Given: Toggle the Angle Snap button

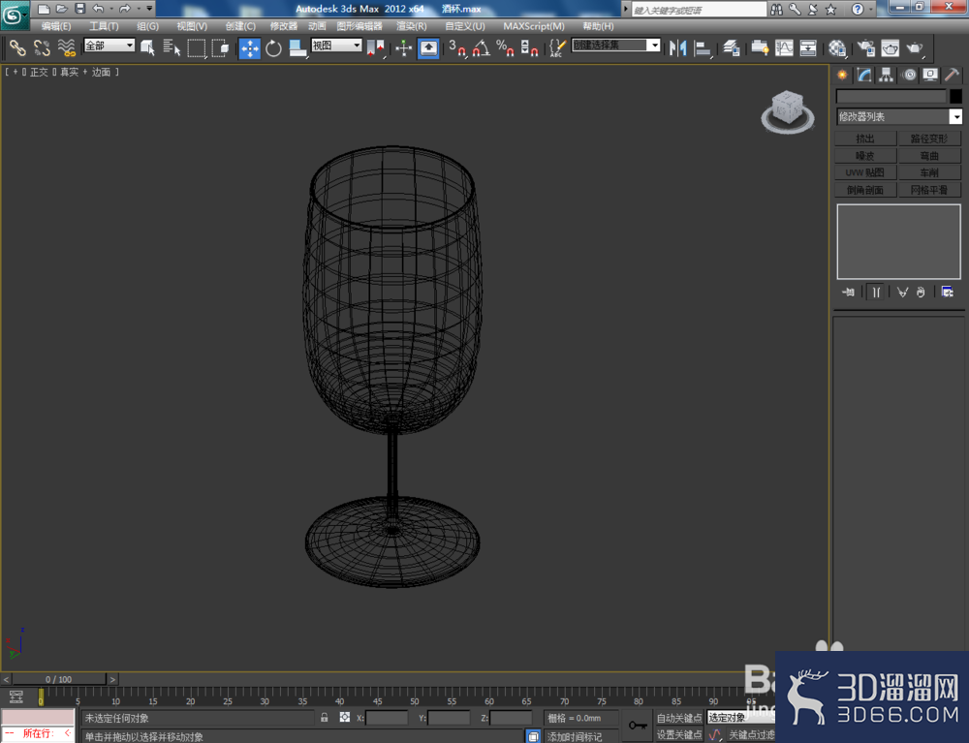Looking at the screenshot, I should pyautogui.click(x=482, y=47).
